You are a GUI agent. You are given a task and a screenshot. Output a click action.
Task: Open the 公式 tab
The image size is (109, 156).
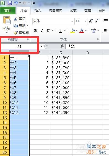click(x=73, y=10)
